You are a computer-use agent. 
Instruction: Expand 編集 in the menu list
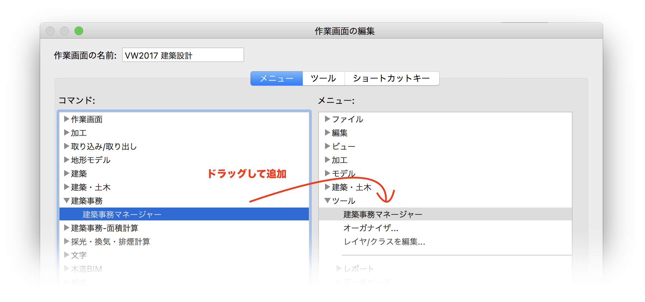click(327, 132)
